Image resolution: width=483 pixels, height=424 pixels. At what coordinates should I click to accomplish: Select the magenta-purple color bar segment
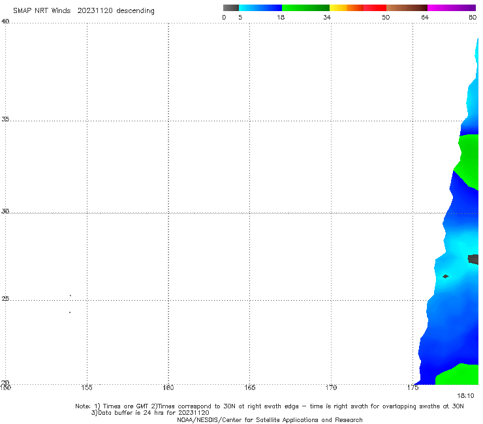pyautogui.click(x=452, y=8)
